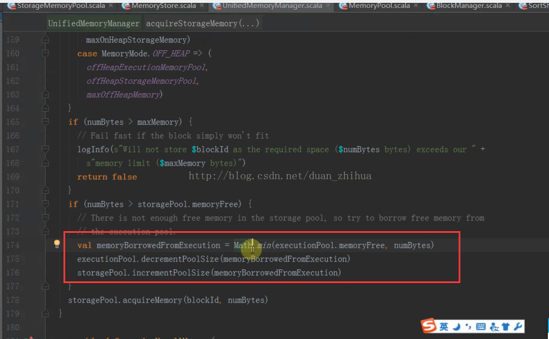Open the Sogou wrench settings icon
The width and height of the screenshot is (549, 339).
click(518, 327)
